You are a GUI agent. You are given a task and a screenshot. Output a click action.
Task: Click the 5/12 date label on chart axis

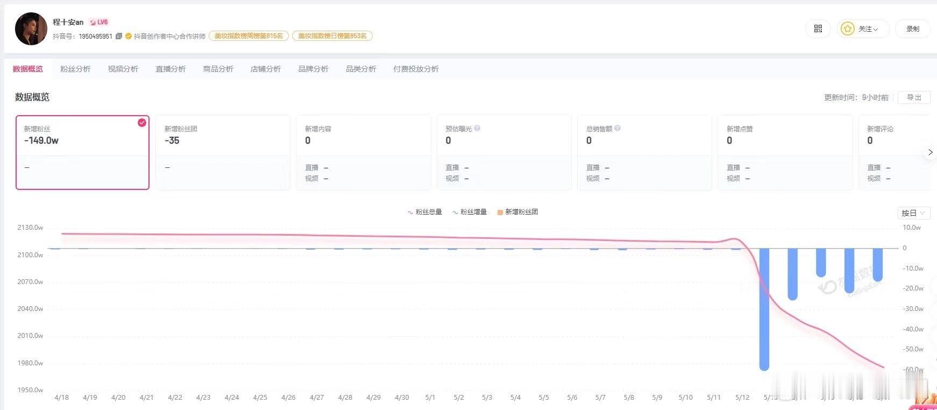742,398
